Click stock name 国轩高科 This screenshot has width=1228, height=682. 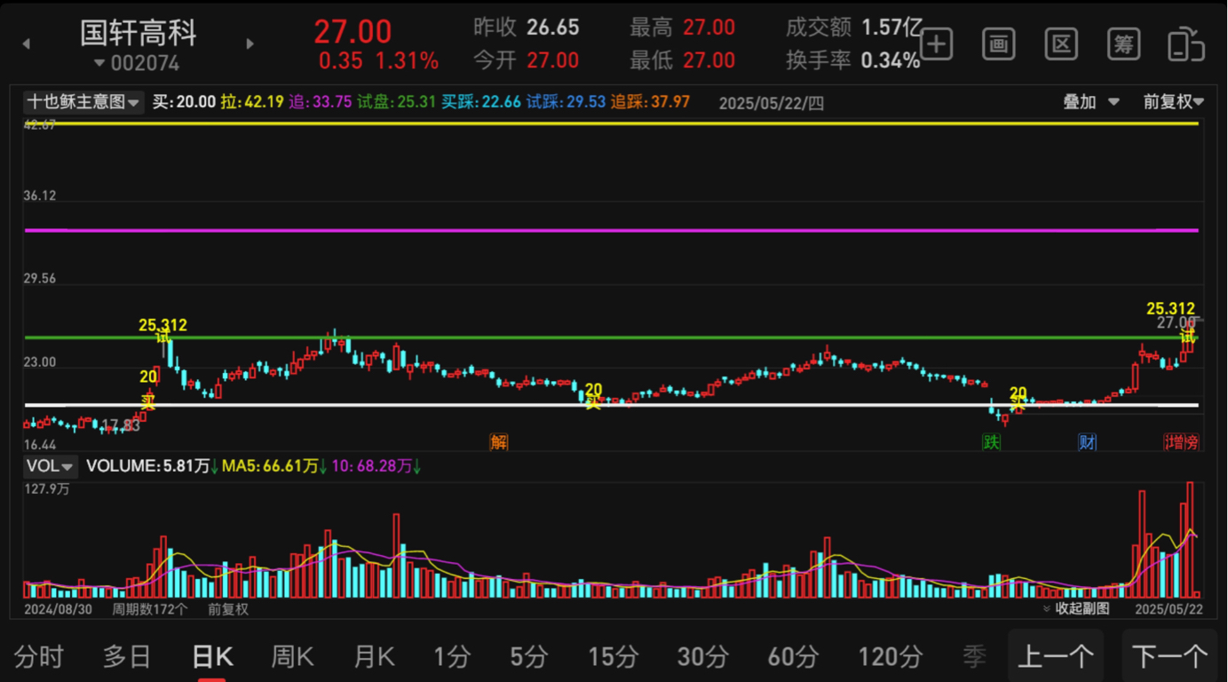click(x=139, y=33)
